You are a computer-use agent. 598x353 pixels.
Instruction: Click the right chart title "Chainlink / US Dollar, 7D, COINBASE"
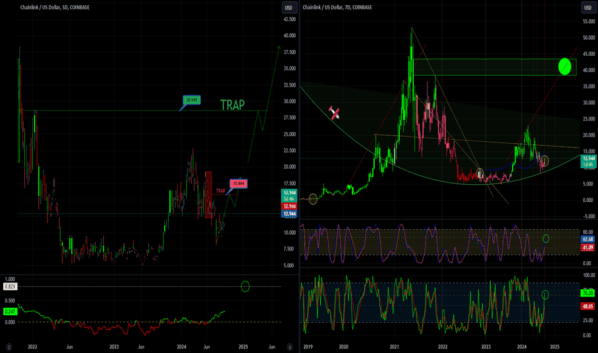tap(337, 7)
